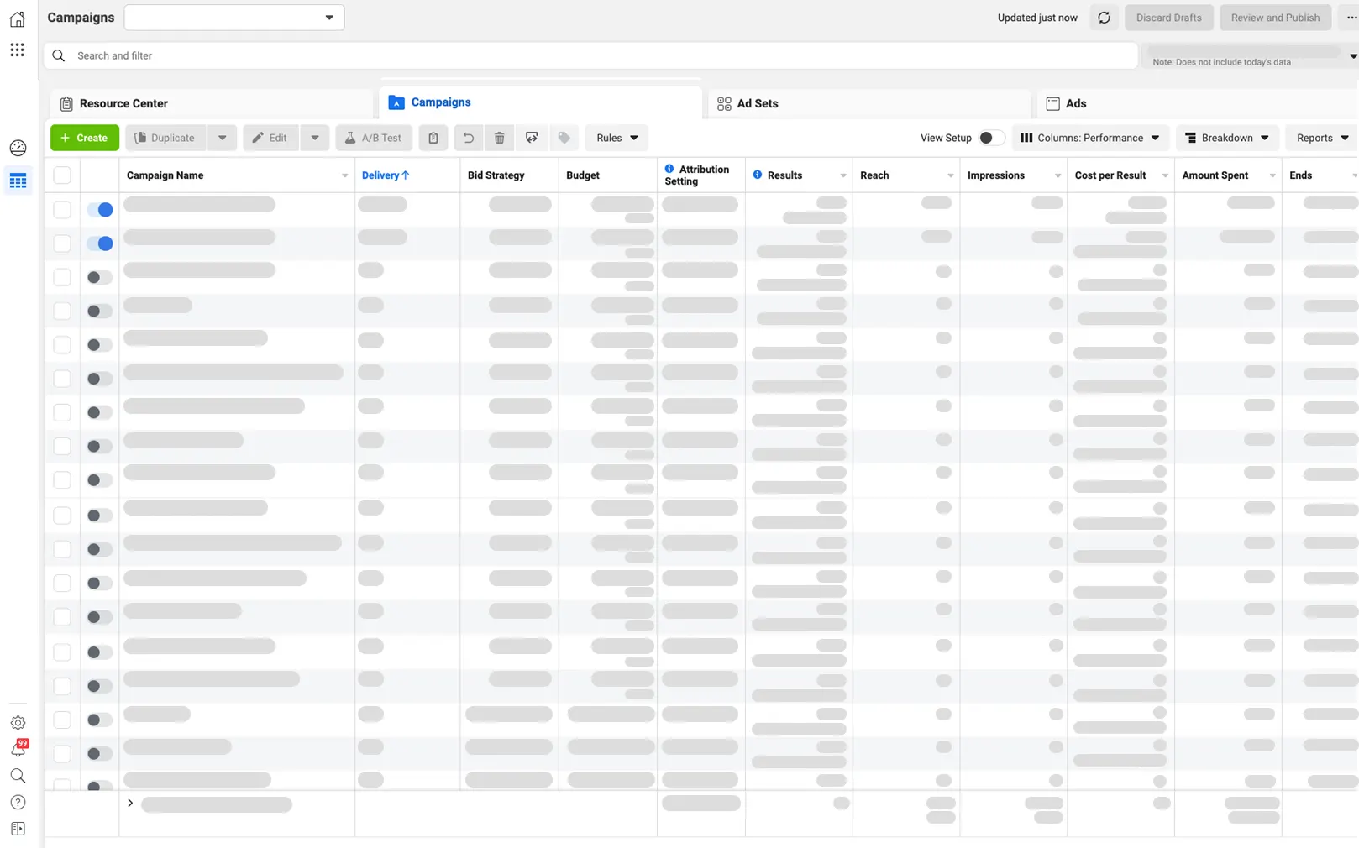Click the Search and filter field
This screenshot has height=848, width=1359.
590,55
